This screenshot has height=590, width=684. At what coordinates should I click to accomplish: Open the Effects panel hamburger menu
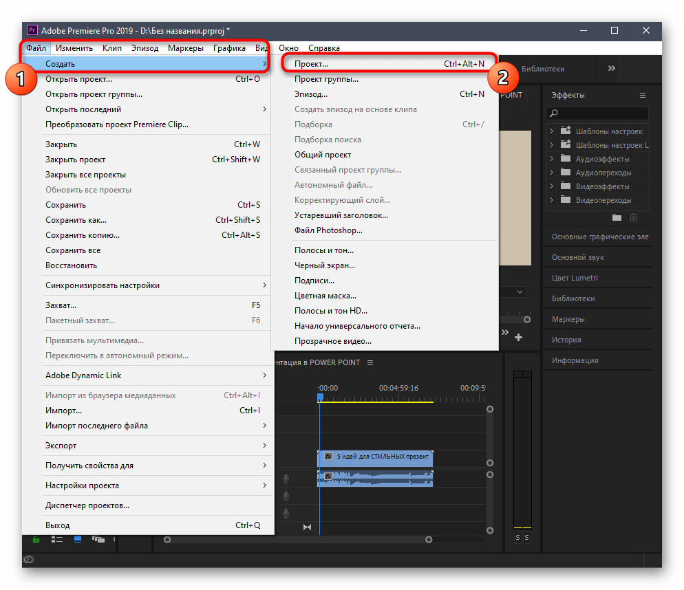pos(643,95)
